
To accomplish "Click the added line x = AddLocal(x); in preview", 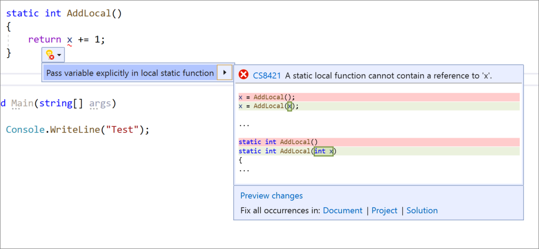I will pyautogui.click(x=268, y=106).
